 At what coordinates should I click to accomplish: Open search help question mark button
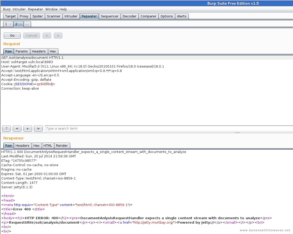tap(6, 128)
